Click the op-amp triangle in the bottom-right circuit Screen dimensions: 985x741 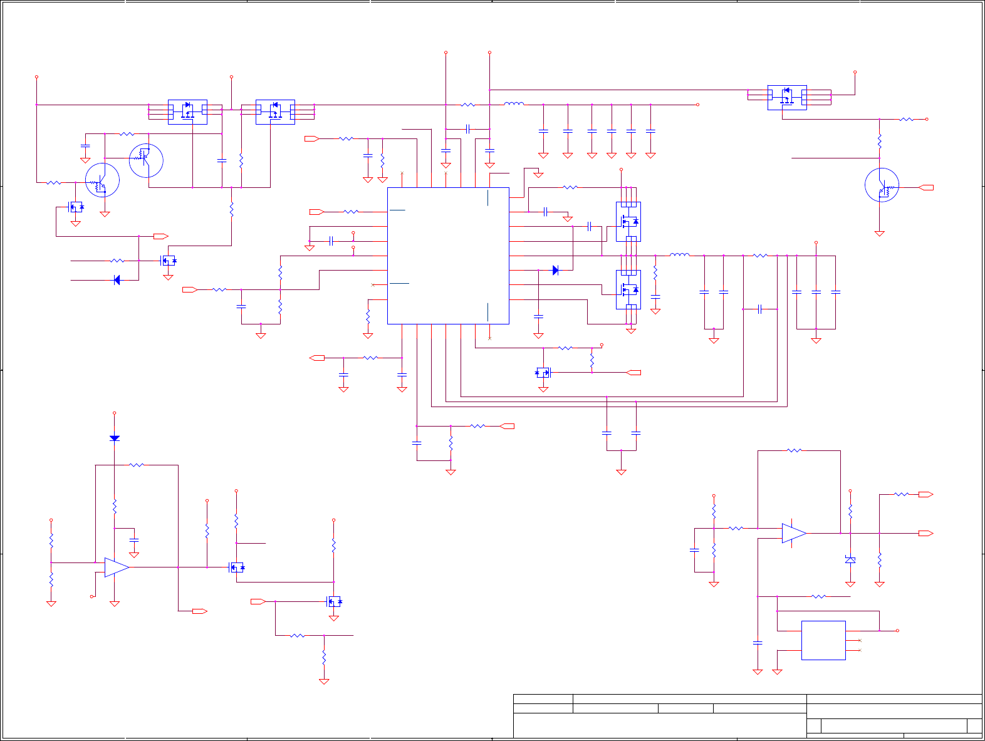click(794, 533)
